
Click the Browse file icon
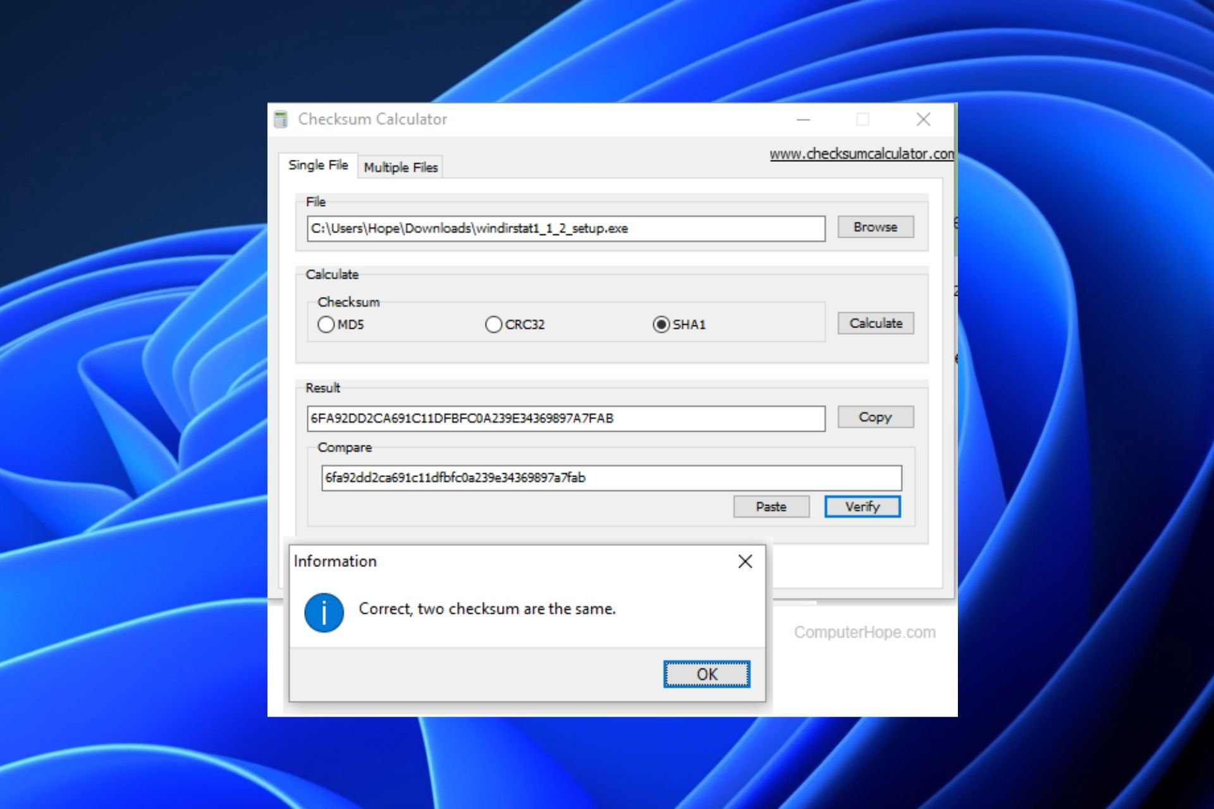pyautogui.click(x=872, y=228)
